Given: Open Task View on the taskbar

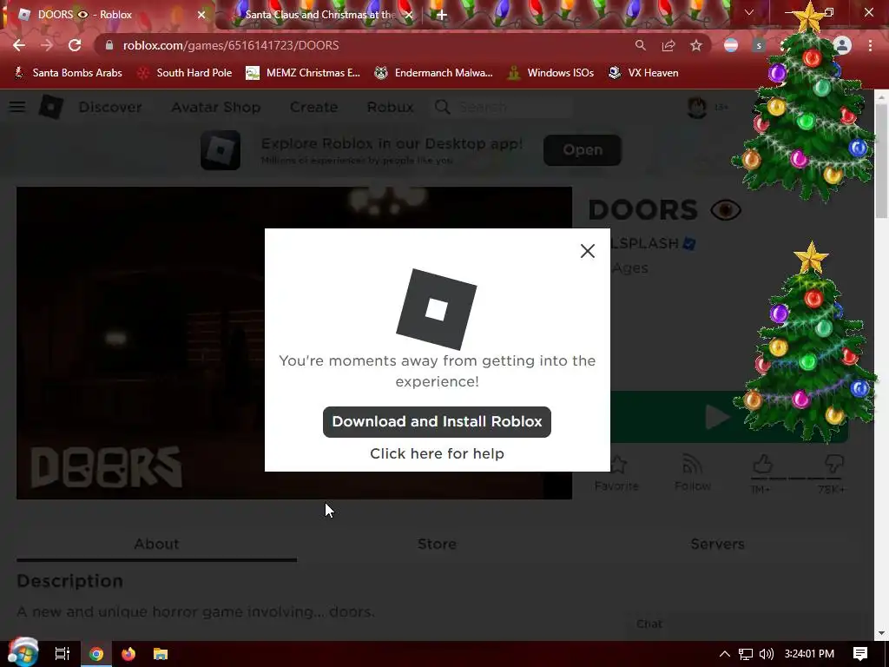Looking at the screenshot, I should (63, 654).
